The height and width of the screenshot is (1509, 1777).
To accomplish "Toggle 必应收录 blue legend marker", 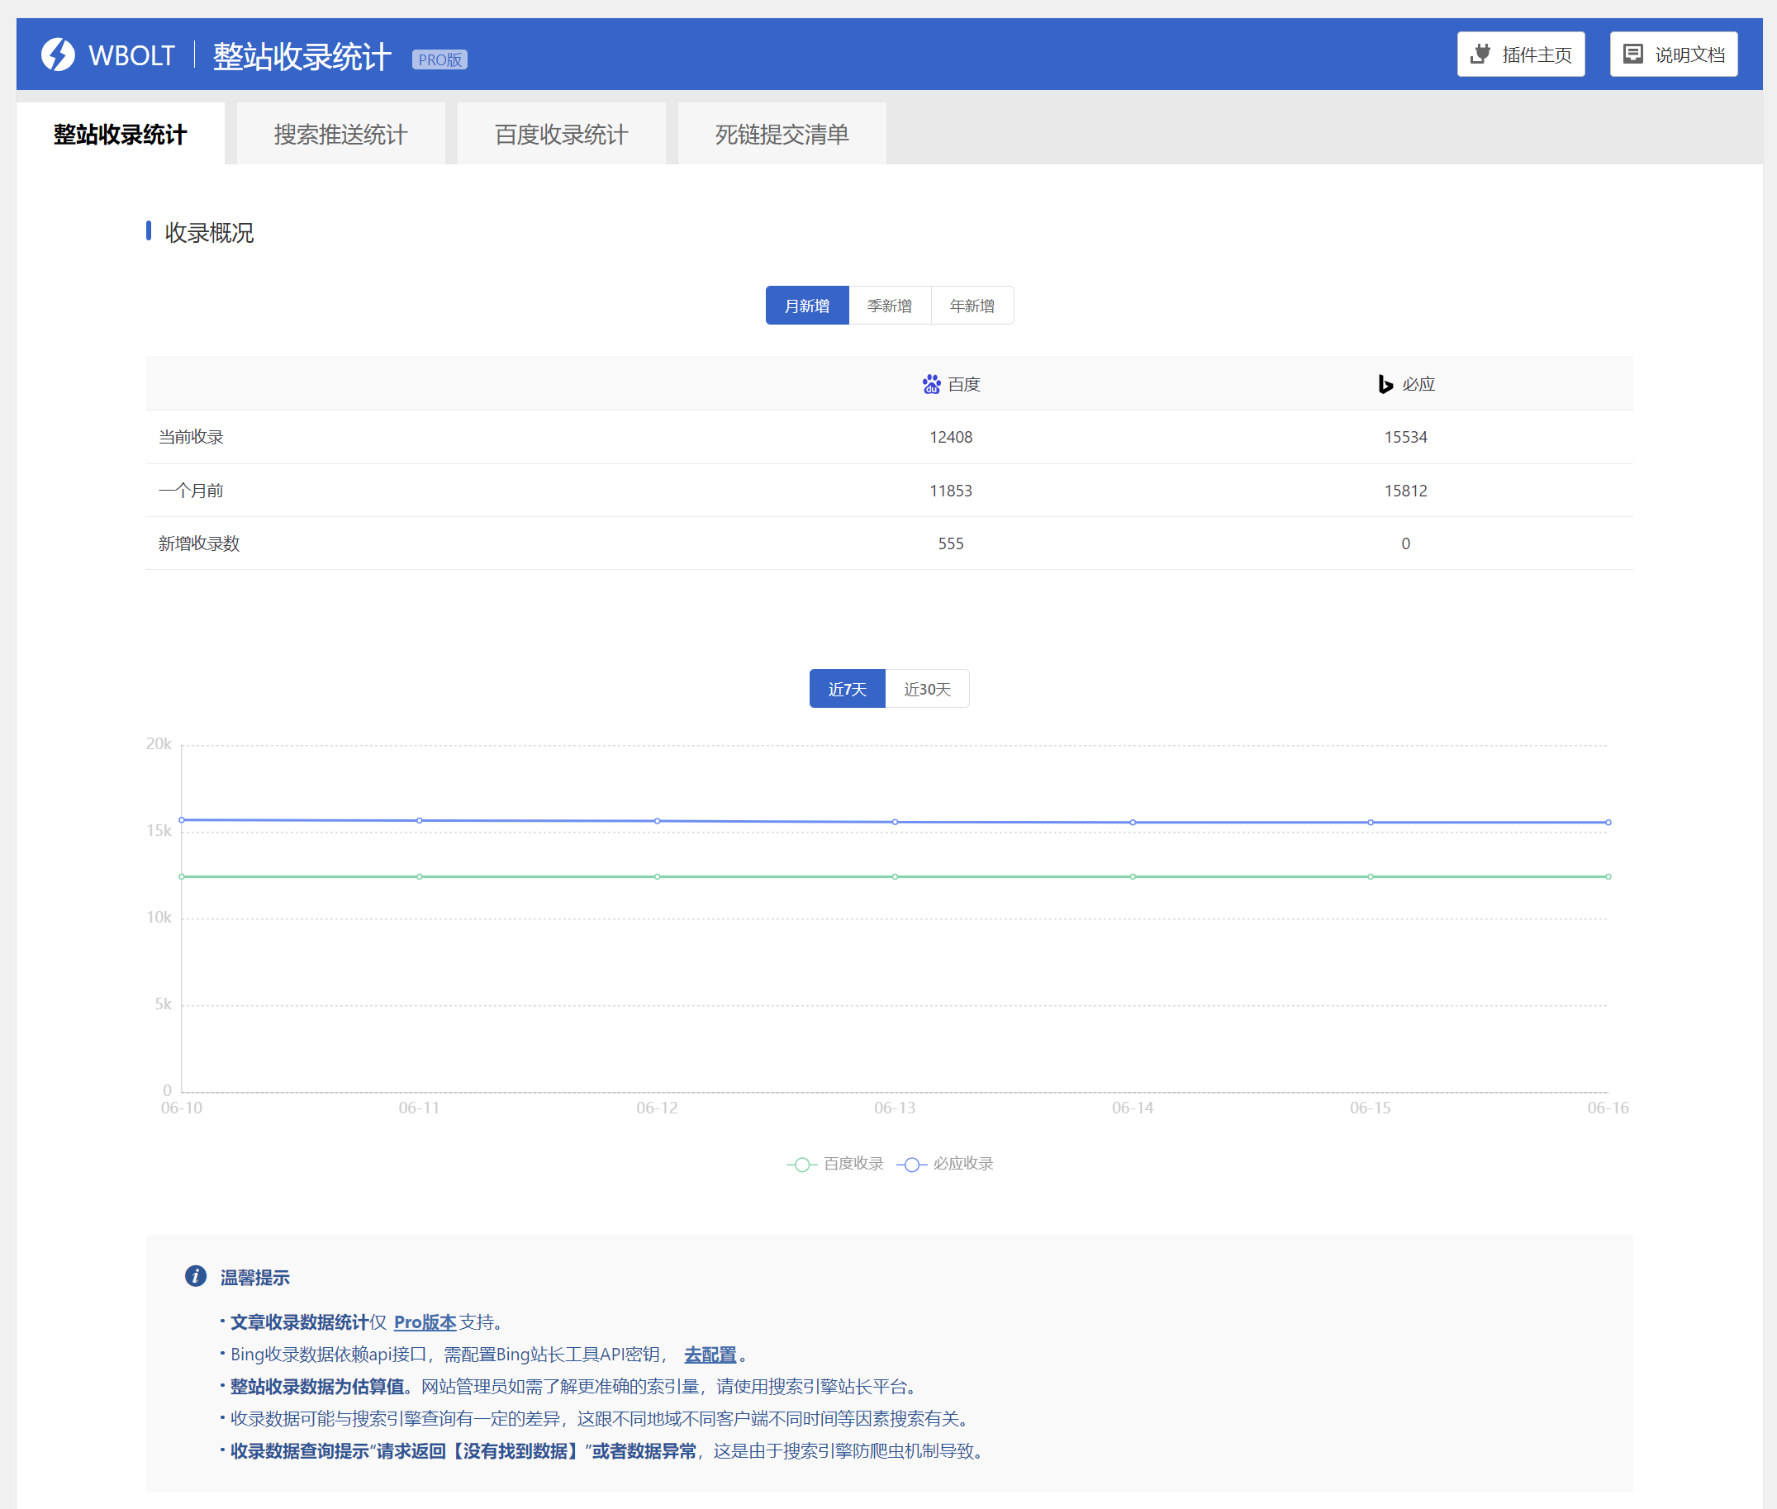I will (x=911, y=1165).
